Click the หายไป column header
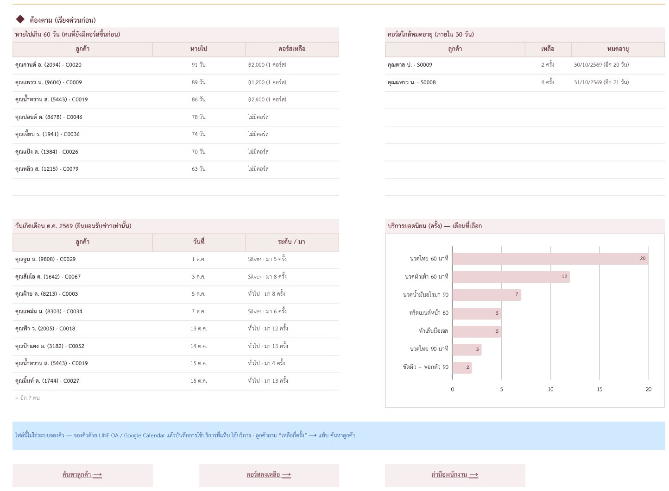This screenshot has height=491, width=669. point(199,49)
